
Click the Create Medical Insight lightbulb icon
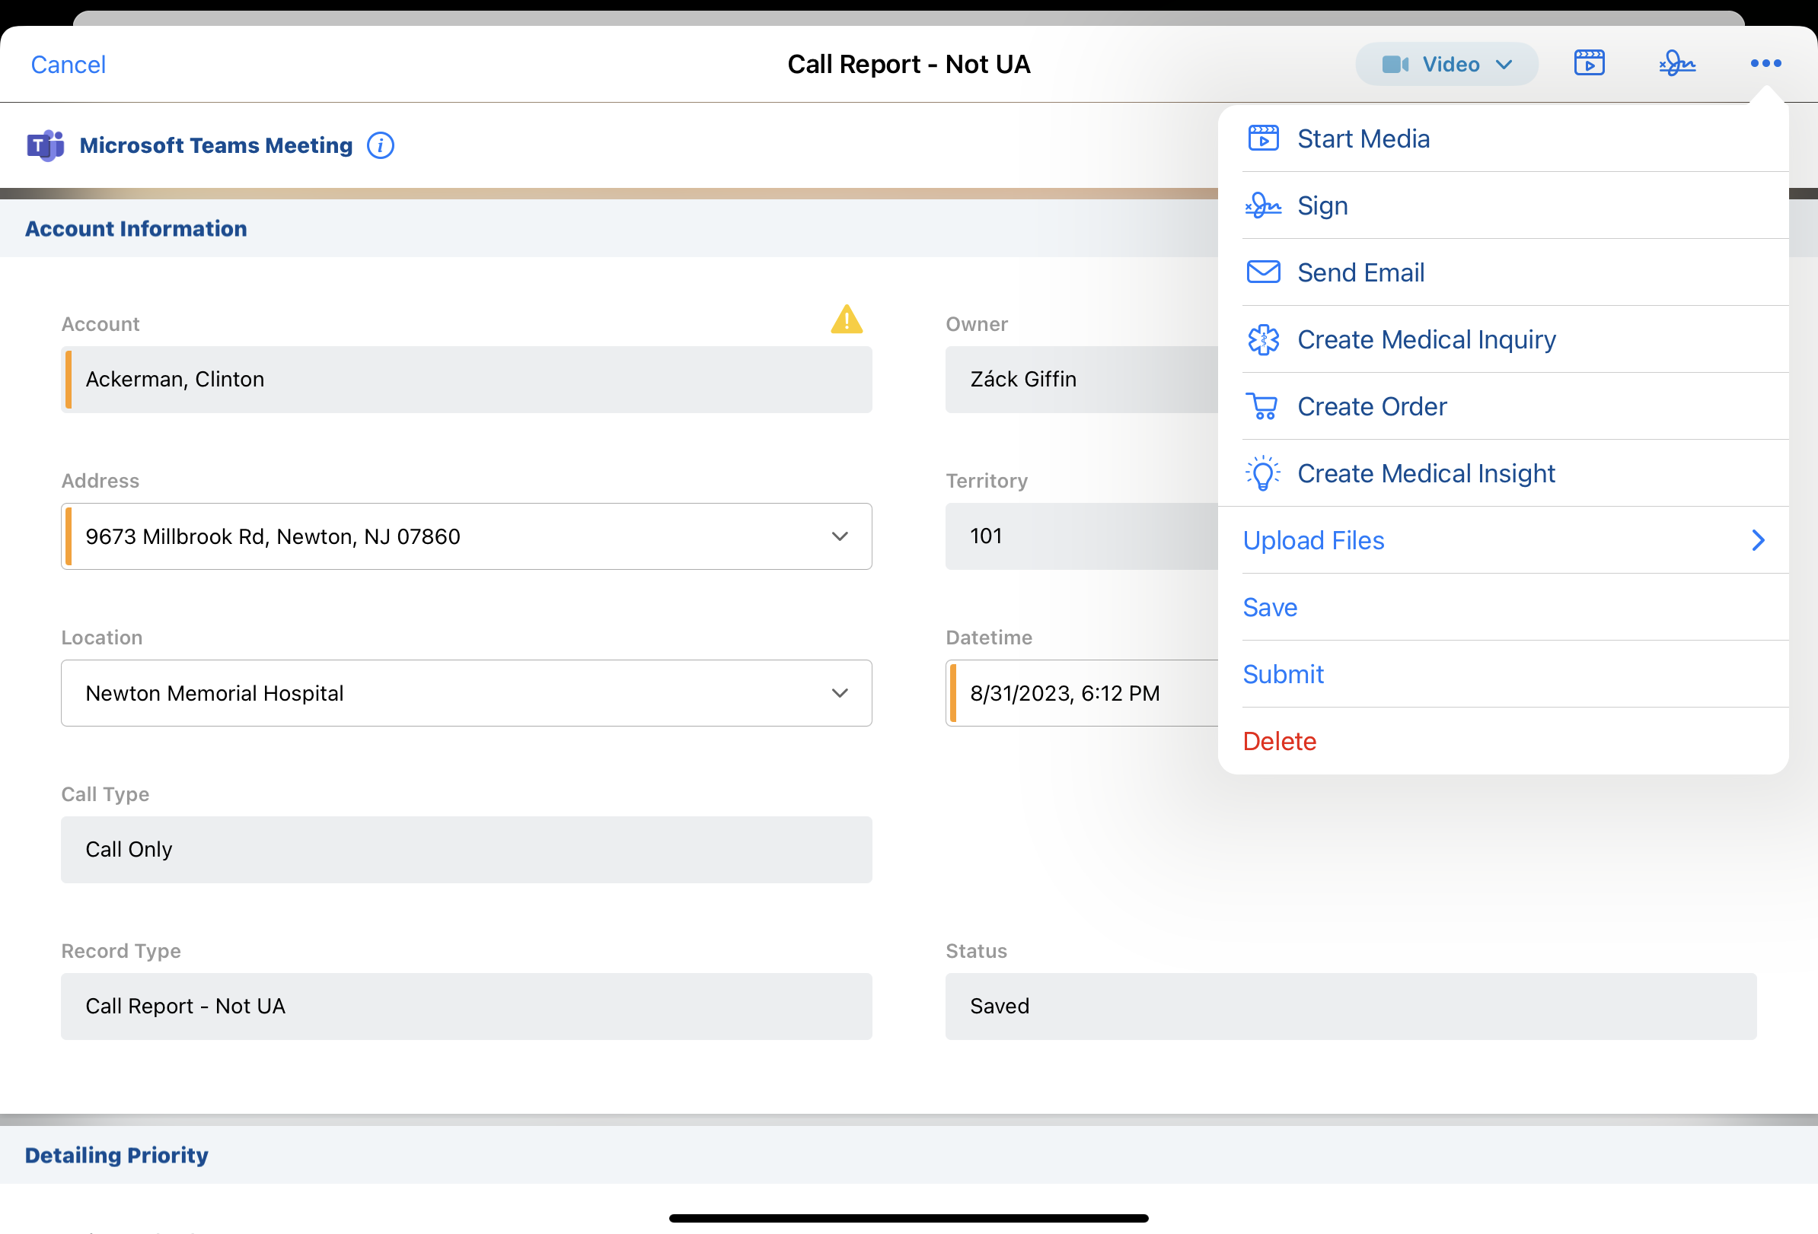pos(1262,474)
